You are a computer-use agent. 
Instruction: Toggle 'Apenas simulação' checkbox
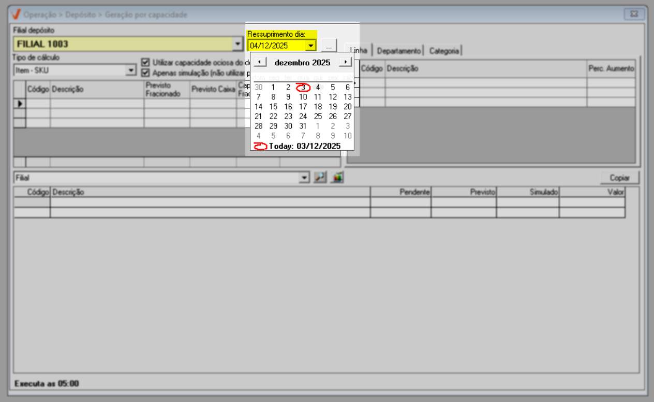click(x=145, y=73)
